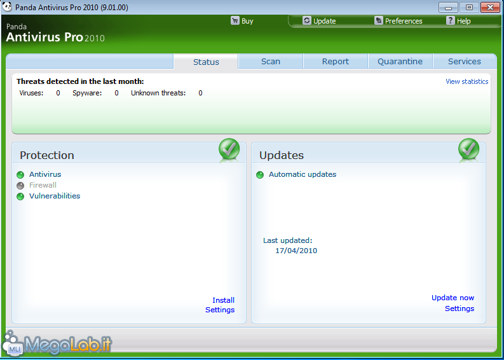Minimize the Panda Antivirus window
This screenshot has height=360, width=504.
[449, 8]
